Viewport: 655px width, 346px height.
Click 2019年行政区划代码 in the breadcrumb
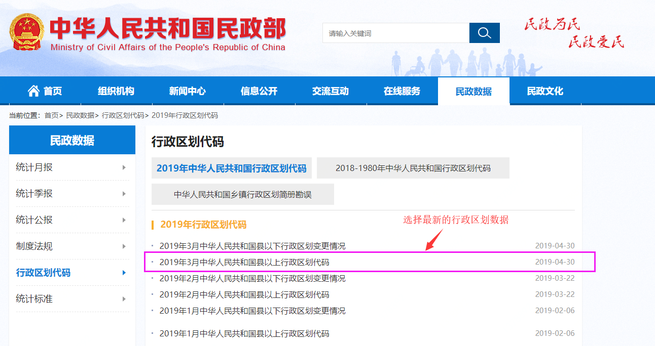(x=185, y=115)
